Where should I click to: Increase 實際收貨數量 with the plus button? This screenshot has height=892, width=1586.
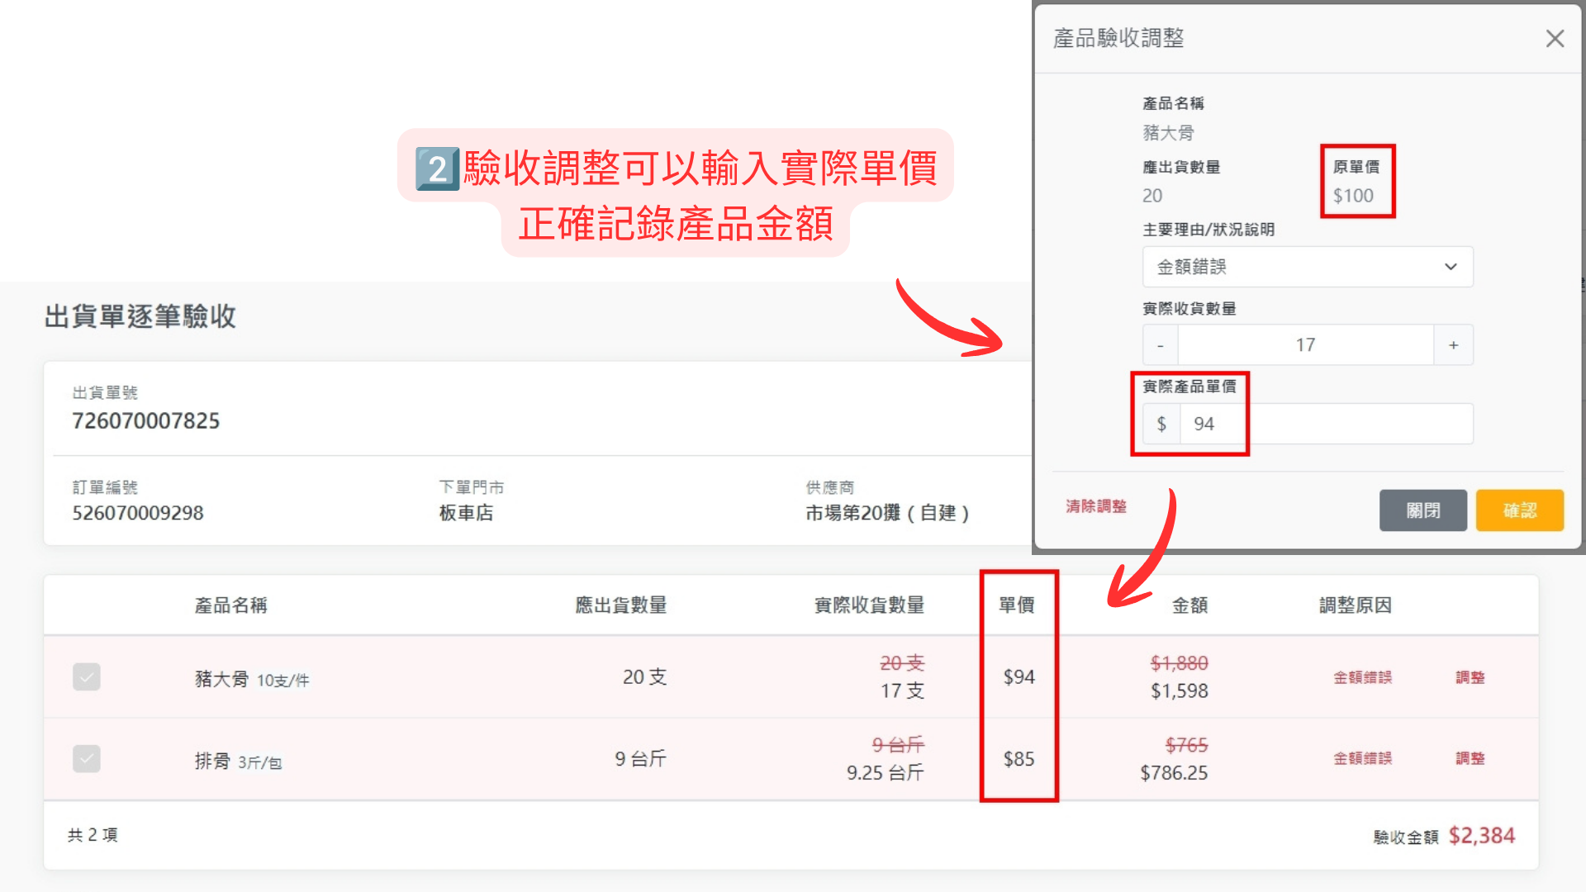[1453, 345]
